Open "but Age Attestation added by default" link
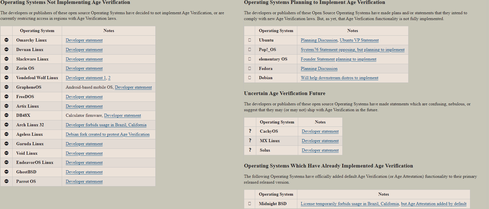The height and width of the screenshot is (209, 489). point(434,204)
